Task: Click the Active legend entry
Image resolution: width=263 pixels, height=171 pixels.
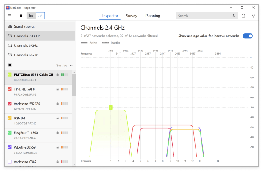Action: [x=89, y=43]
